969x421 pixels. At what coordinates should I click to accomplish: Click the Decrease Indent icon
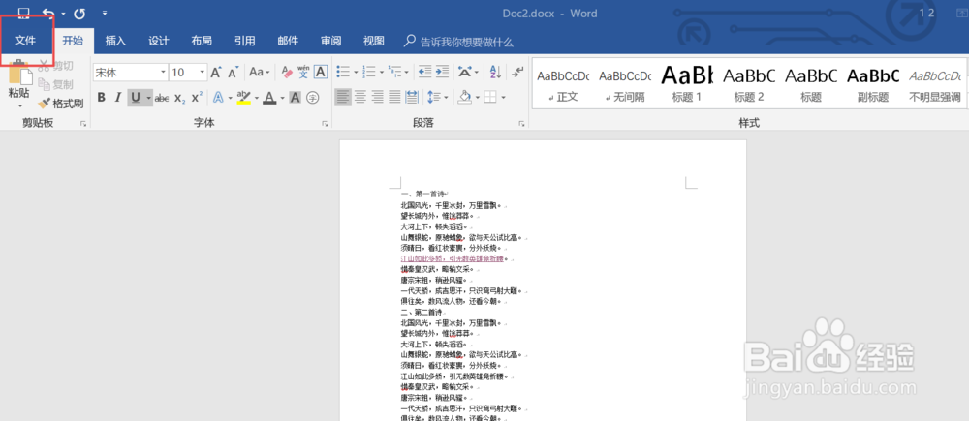pos(424,73)
